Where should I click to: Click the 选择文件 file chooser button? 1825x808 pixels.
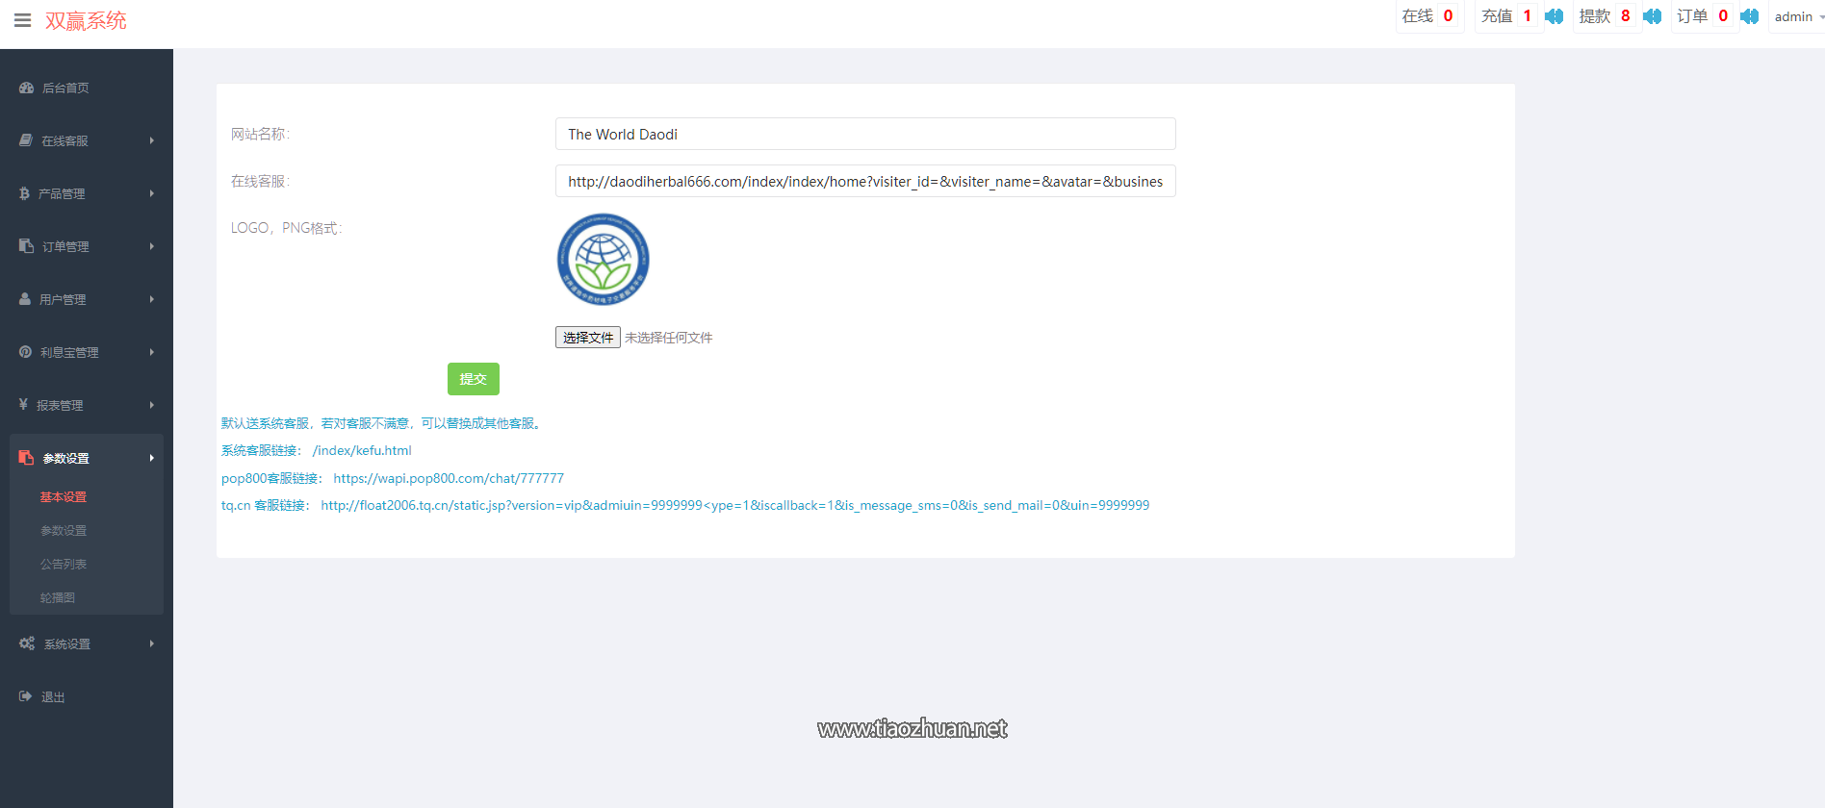(x=587, y=338)
